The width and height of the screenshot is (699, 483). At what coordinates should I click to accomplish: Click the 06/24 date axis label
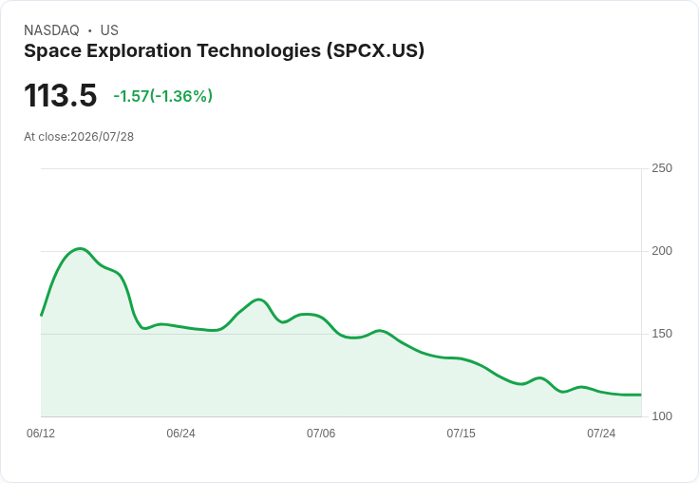pos(180,434)
